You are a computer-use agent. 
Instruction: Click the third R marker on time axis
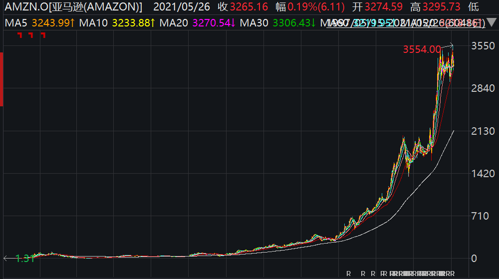(373, 274)
